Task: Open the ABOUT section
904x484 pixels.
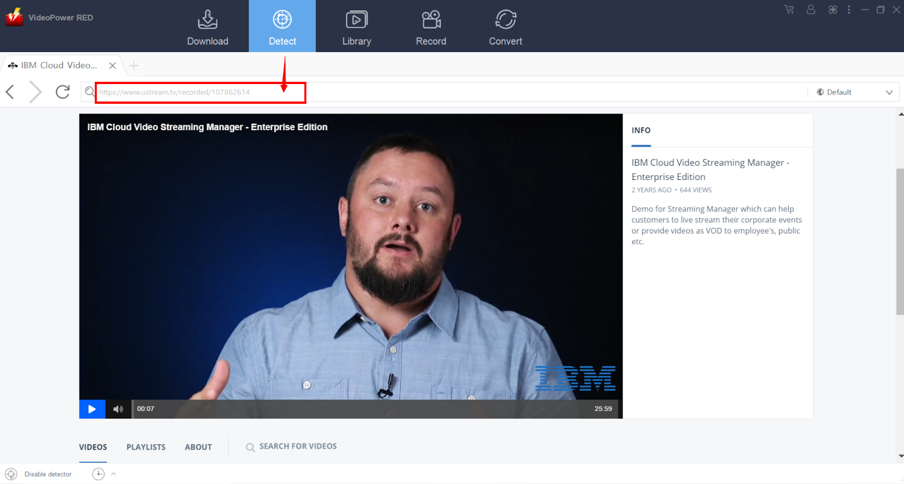Action: [x=198, y=447]
